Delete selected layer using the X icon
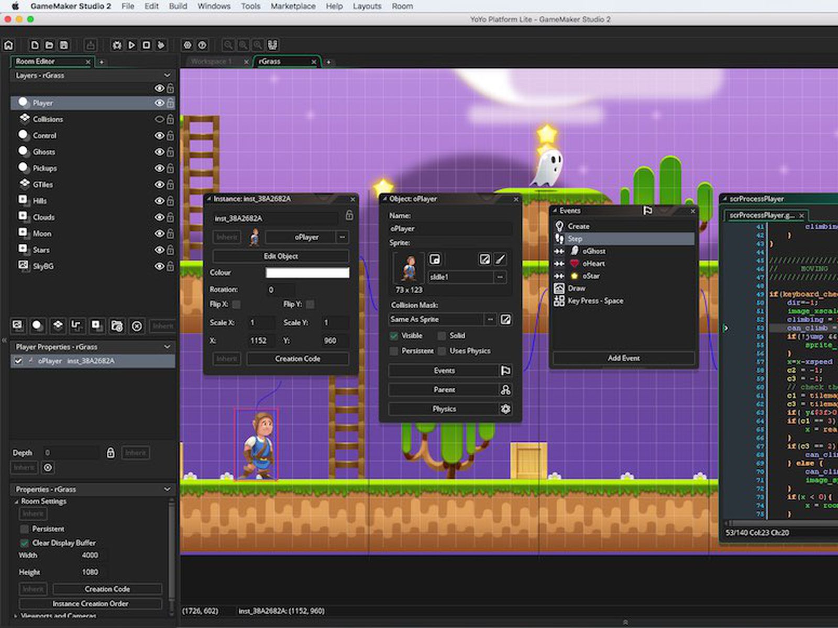 (136, 326)
